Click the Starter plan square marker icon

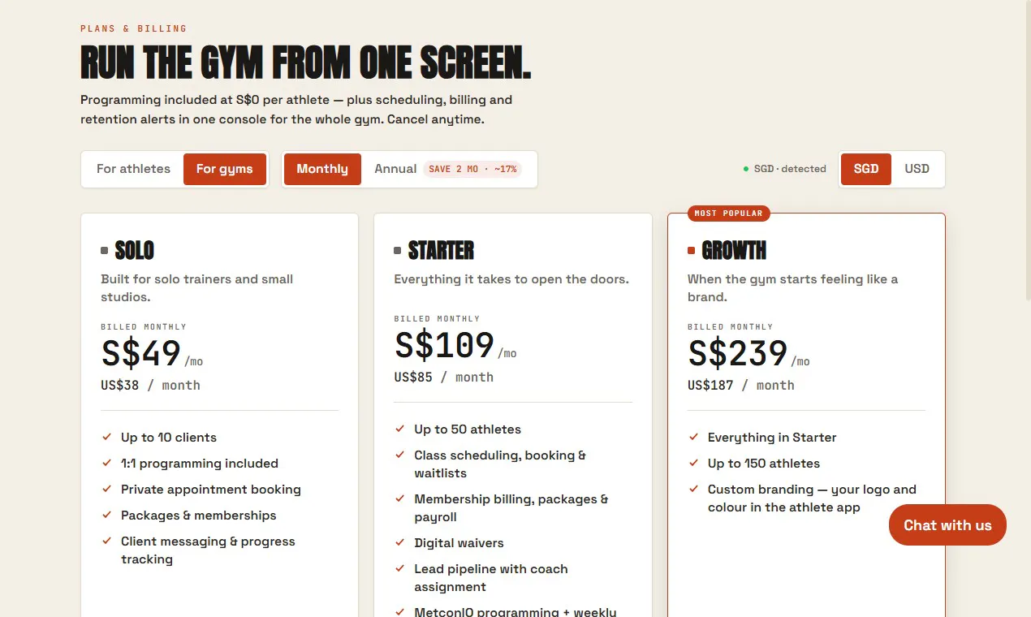tap(398, 250)
